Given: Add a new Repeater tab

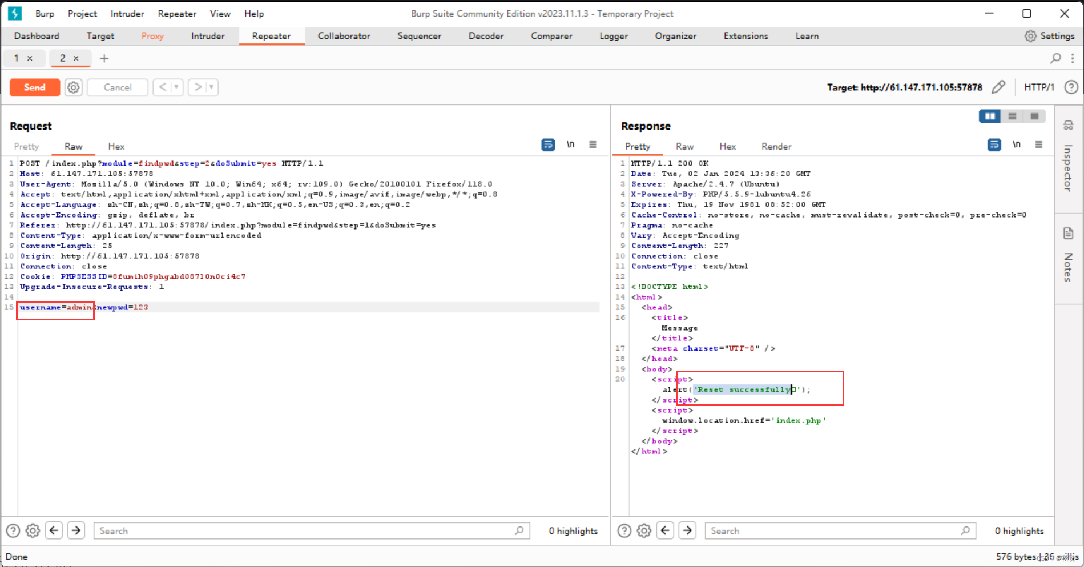Looking at the screenshot, I should point(104,58).
